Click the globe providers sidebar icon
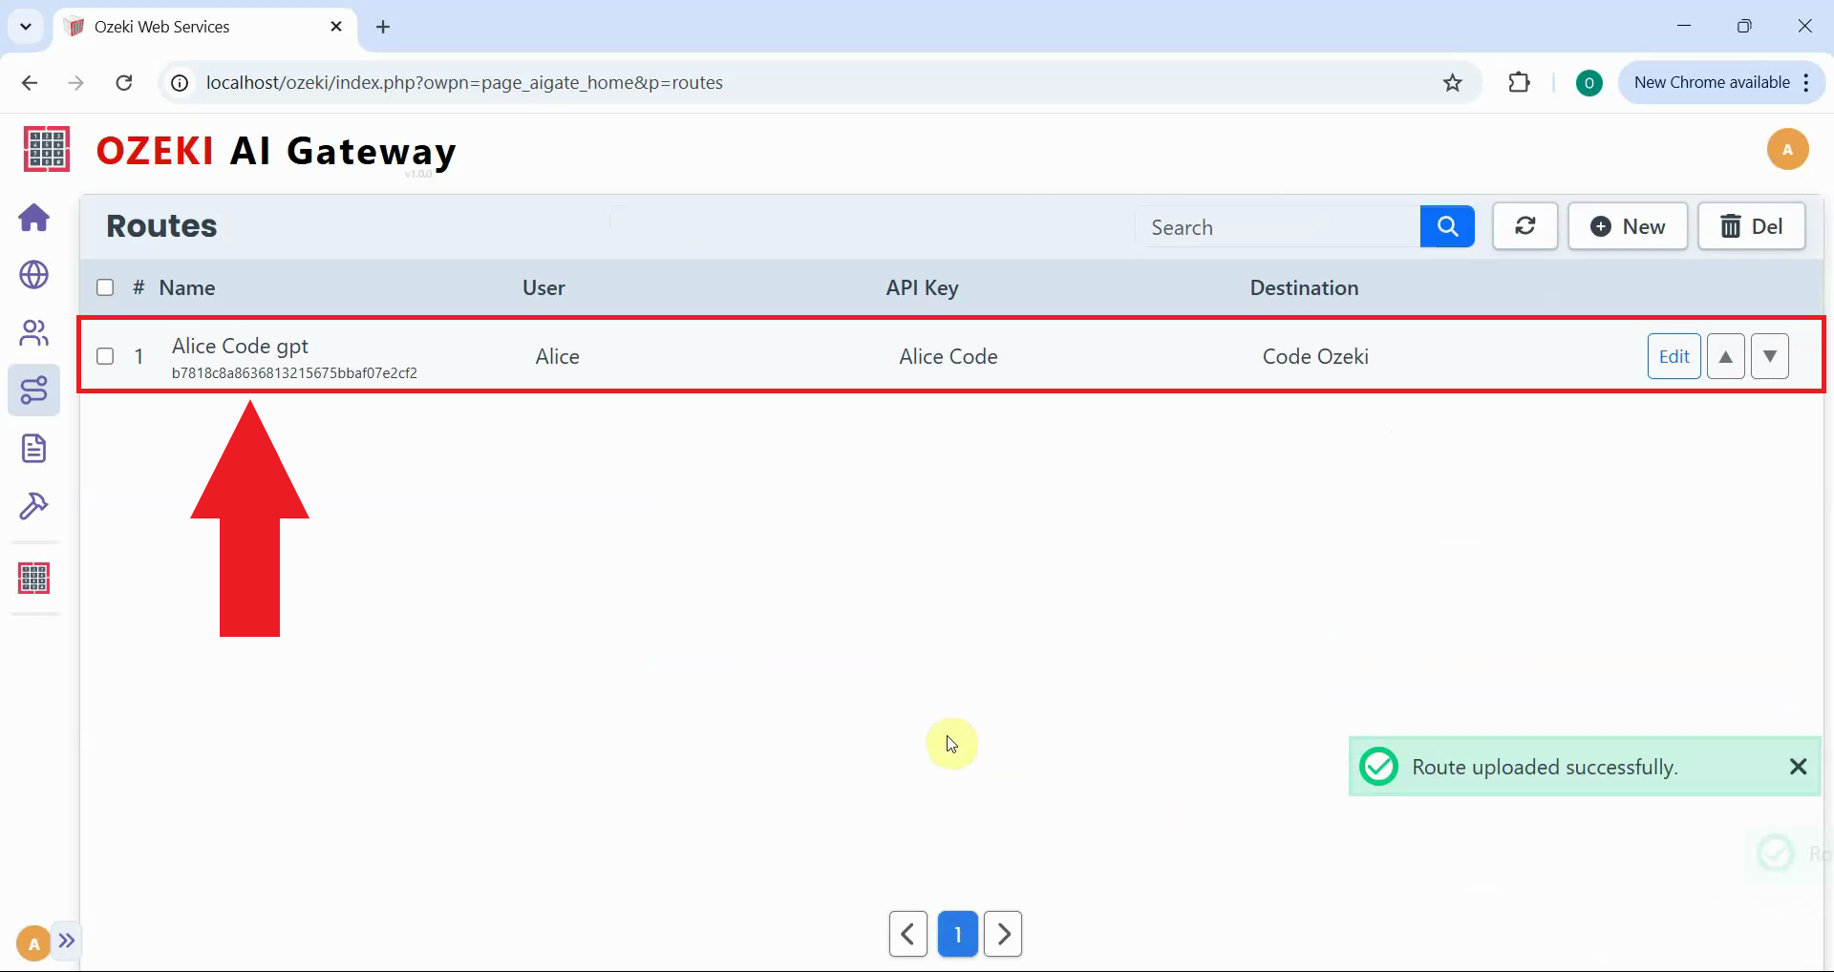This screenshot has height=972, width=1834. 34,275
